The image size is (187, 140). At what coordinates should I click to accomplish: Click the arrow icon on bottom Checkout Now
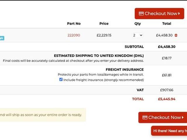(x=183, y=117)
